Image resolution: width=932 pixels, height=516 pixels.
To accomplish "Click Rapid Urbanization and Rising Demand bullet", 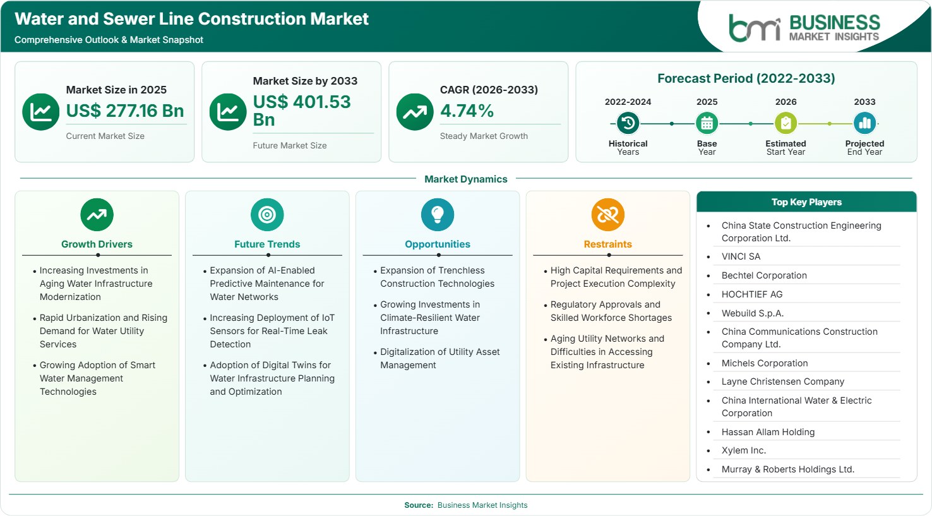I will point(103,331).
